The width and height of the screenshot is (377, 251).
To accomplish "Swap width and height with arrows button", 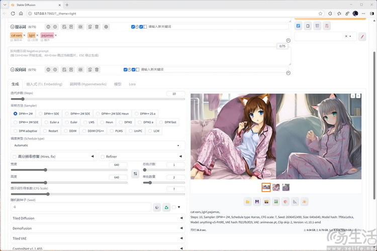I will (x=135, y=174).
